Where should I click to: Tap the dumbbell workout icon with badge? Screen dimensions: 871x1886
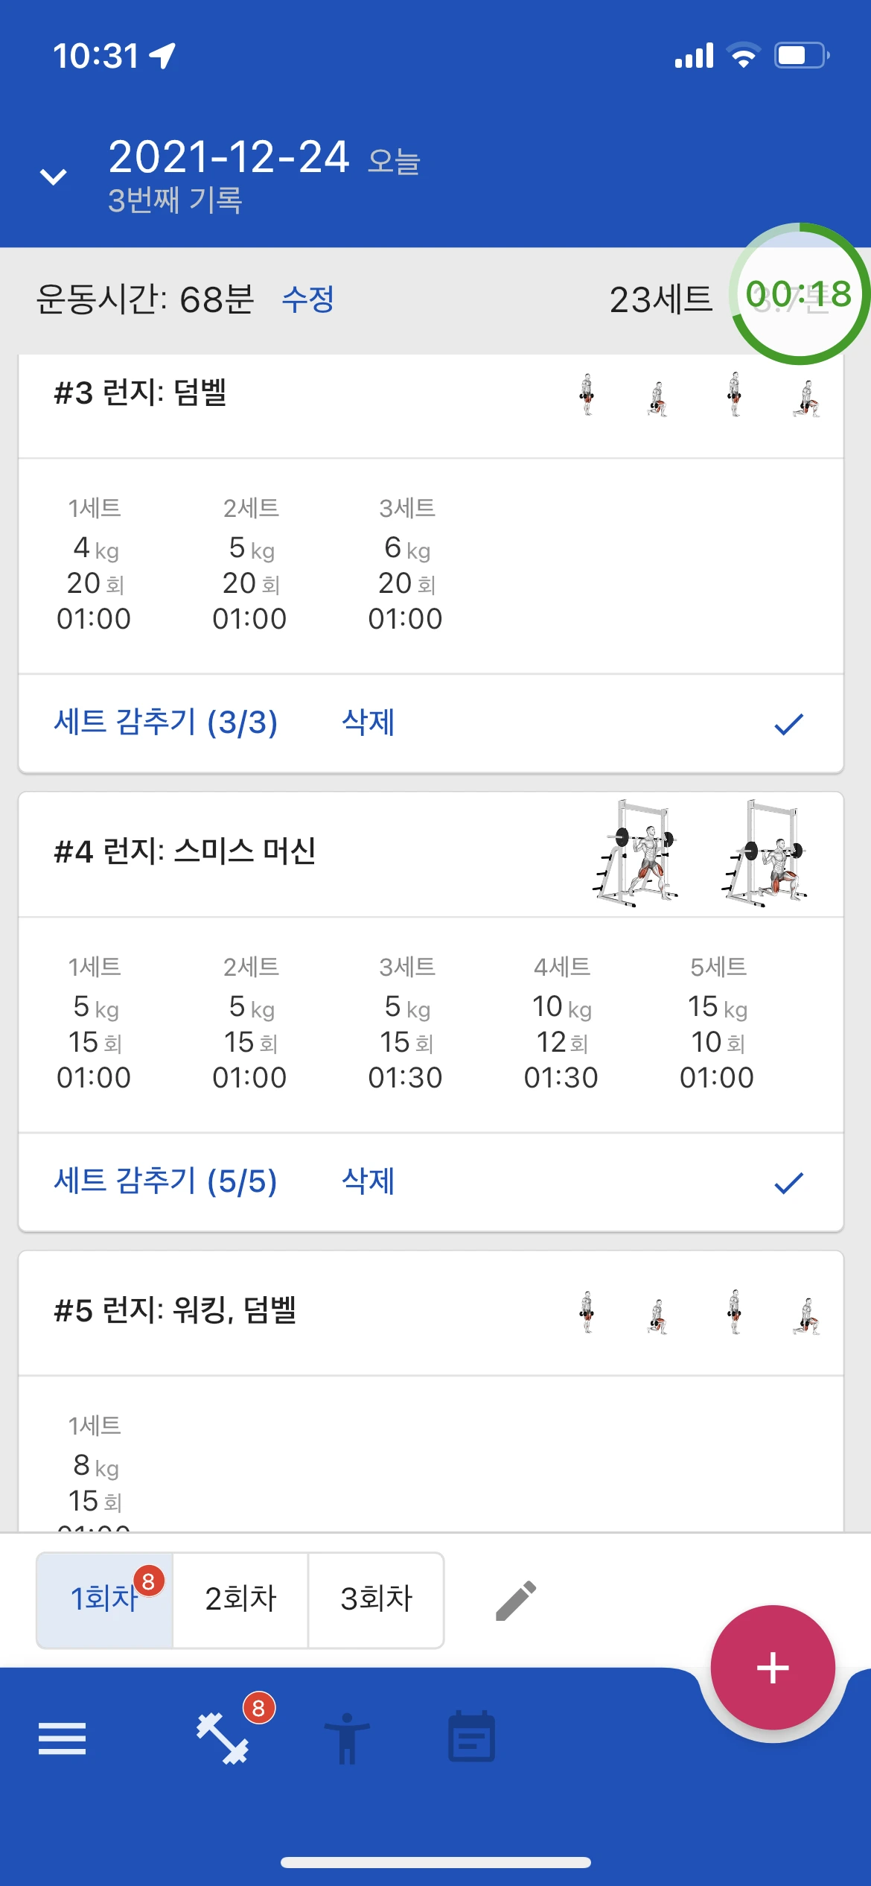tap(223, 1738)
